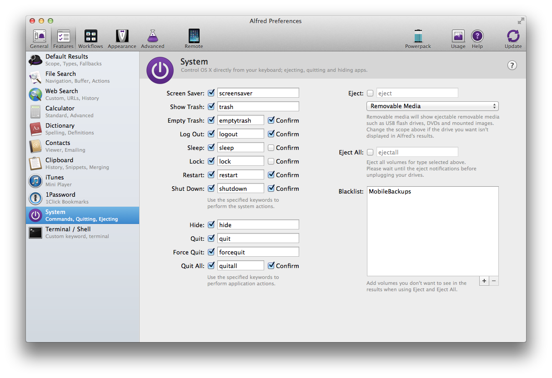Click the logout keyword field
Viewport: 552px width, 378px height.
coord(241,134)
